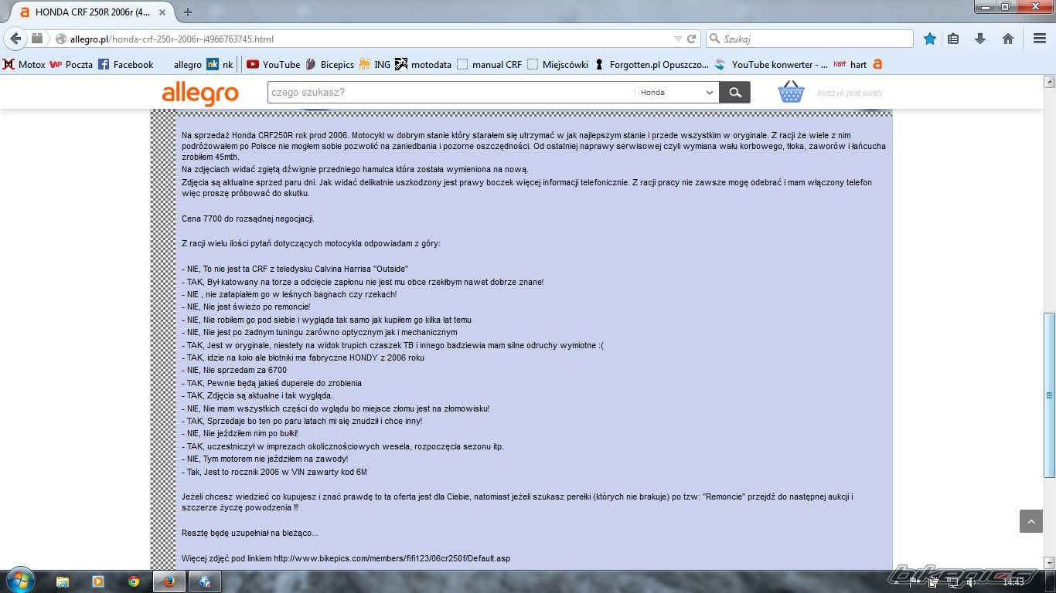The height and width of the screenshot is (593, 1056).
Task: Click the allegro logo on the page
Action: (x=200, y=93)
